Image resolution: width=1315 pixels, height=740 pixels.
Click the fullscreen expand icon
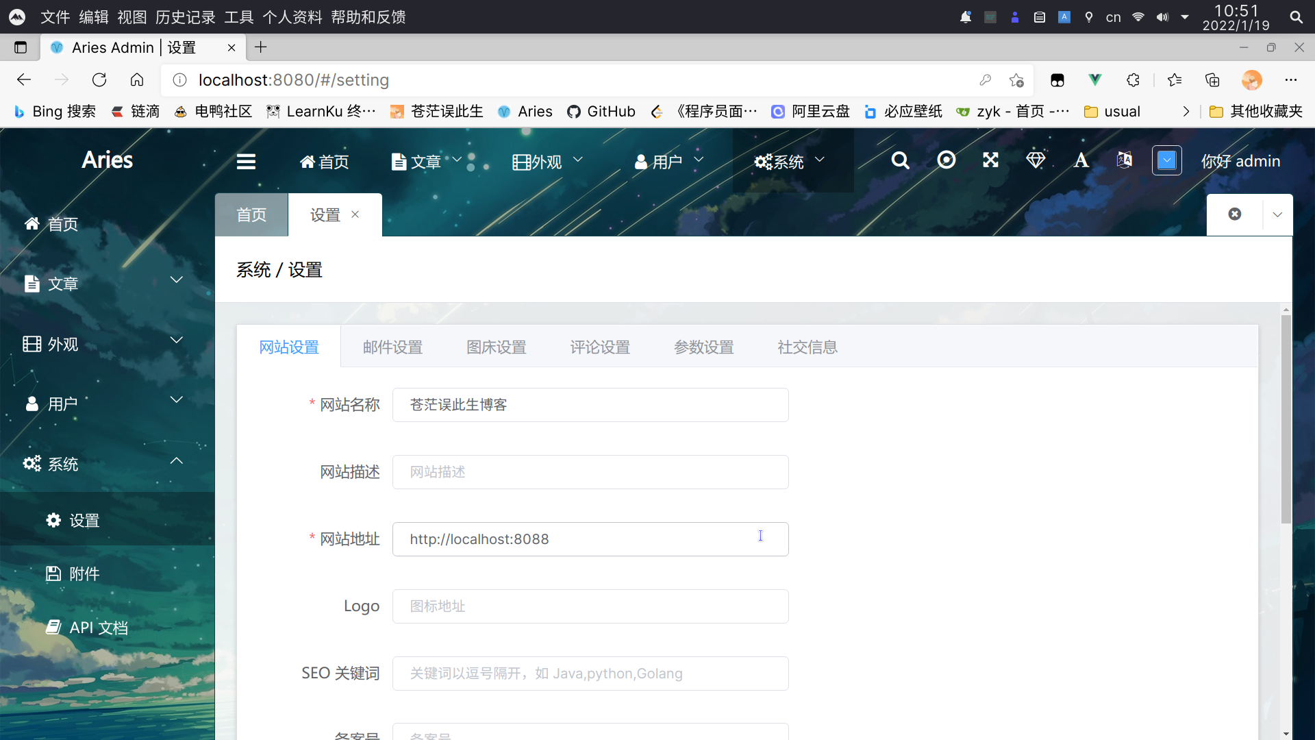click(x=990, y=160)
